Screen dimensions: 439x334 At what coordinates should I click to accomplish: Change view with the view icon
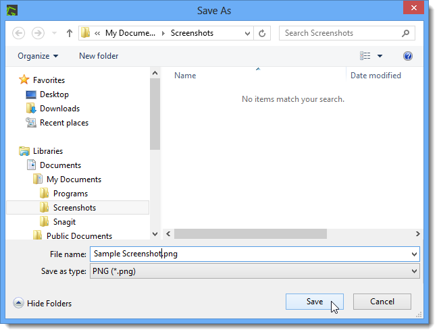(x=365, y=56)
